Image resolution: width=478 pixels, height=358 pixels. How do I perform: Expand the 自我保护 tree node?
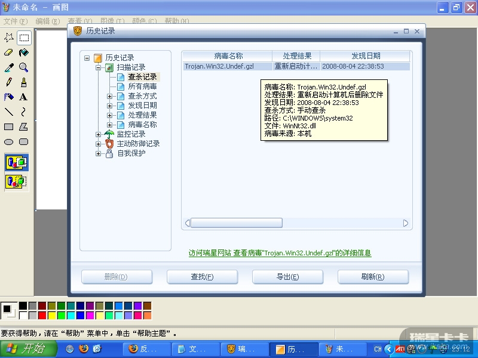point(98,153)
